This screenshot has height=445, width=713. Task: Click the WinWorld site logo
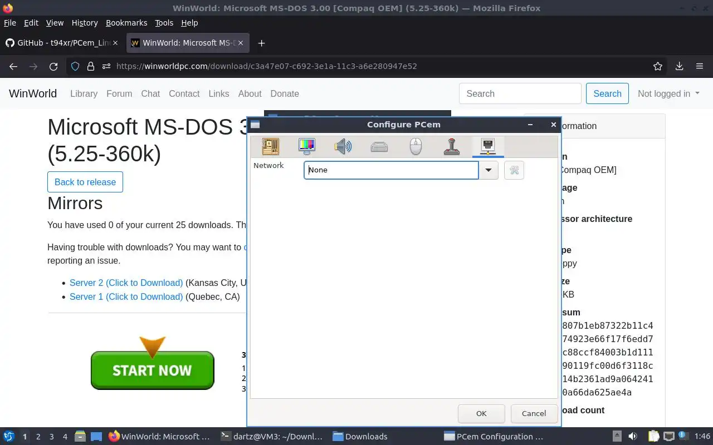(33, 93)
